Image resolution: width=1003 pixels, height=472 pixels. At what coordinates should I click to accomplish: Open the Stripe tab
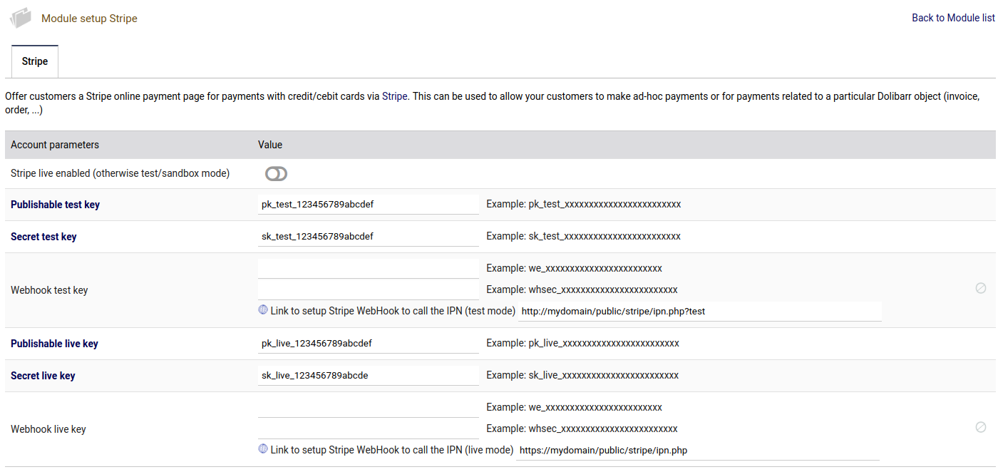click(35, 61)
